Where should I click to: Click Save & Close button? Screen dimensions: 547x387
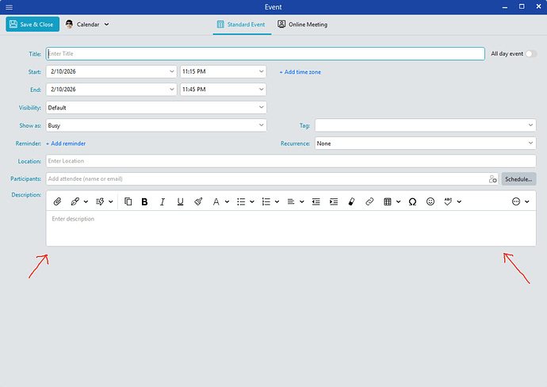click(x=33, y=25)
